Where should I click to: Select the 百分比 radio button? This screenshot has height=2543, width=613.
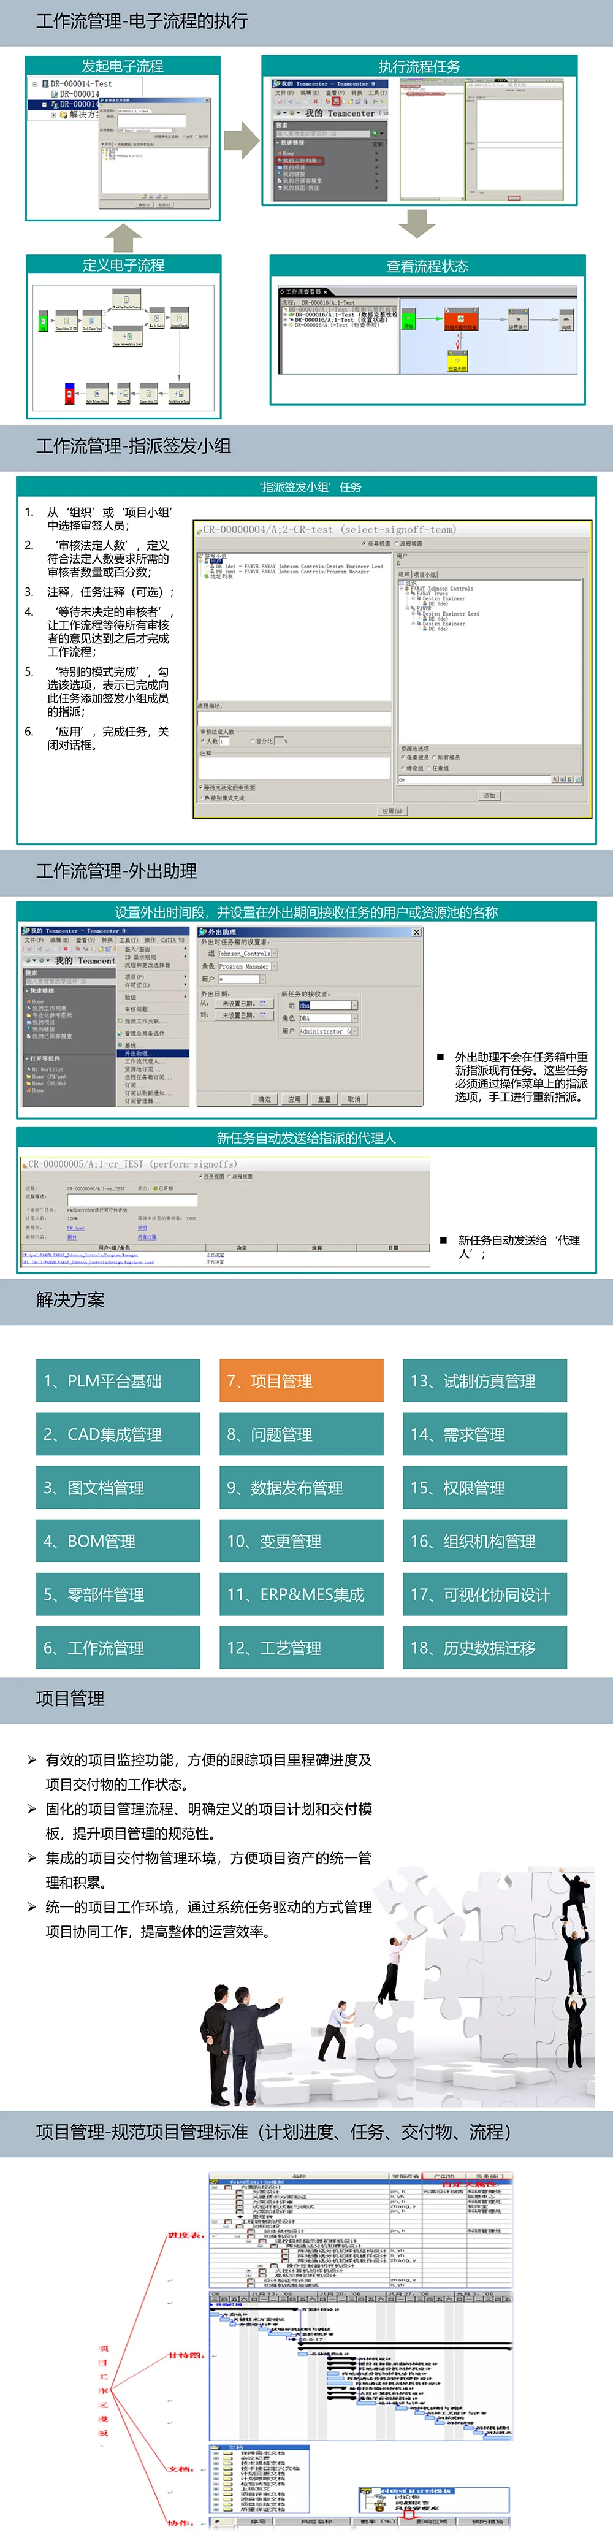252,740
